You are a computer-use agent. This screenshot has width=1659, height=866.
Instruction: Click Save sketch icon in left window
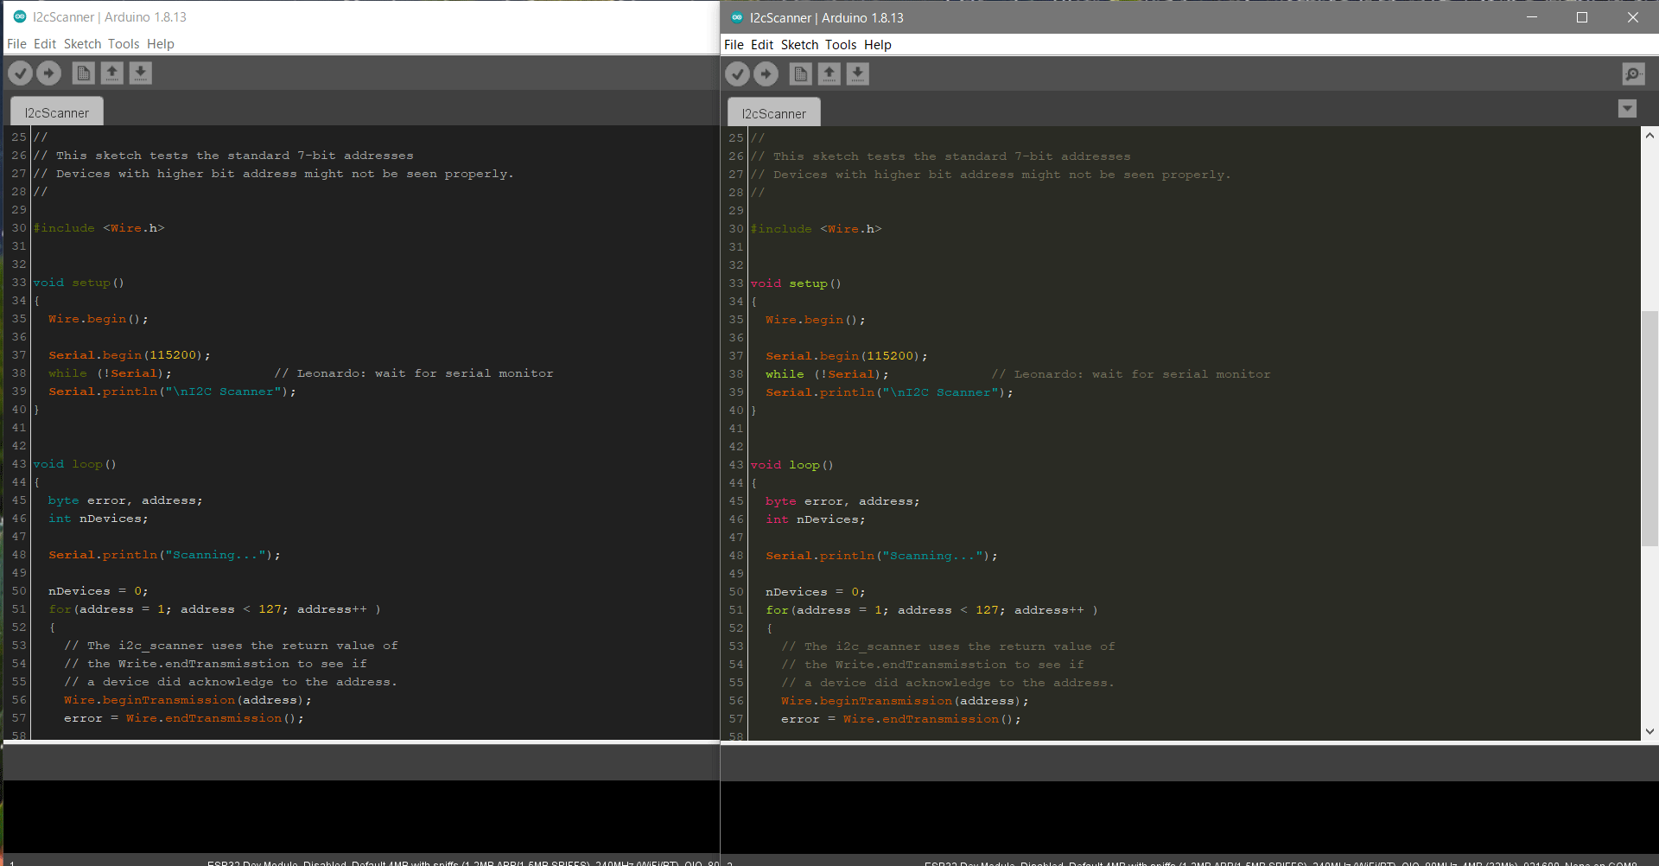coord(141,73)
